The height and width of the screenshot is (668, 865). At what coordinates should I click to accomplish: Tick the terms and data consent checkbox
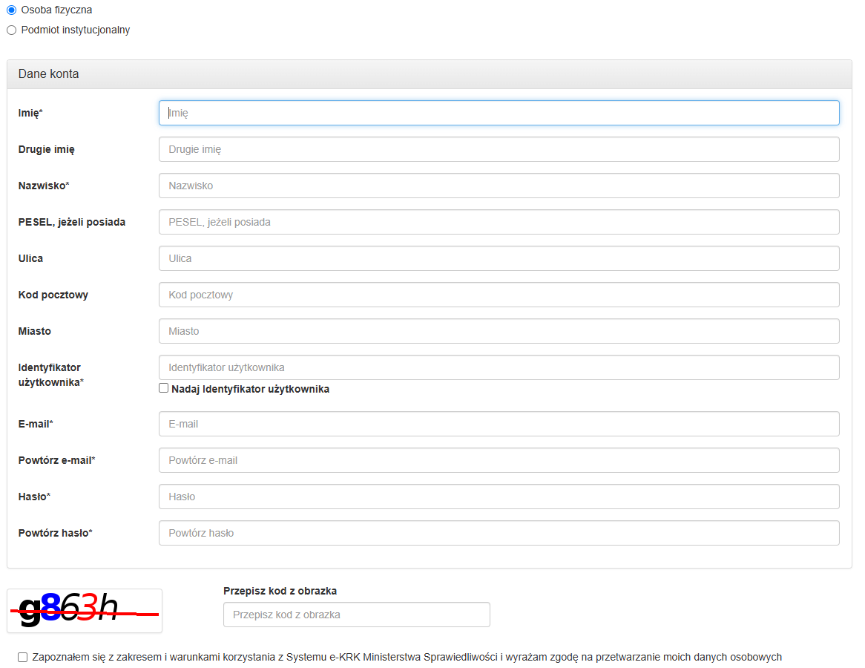23,657
